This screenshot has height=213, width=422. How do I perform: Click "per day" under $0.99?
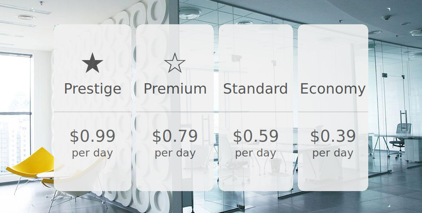[92, 154]
